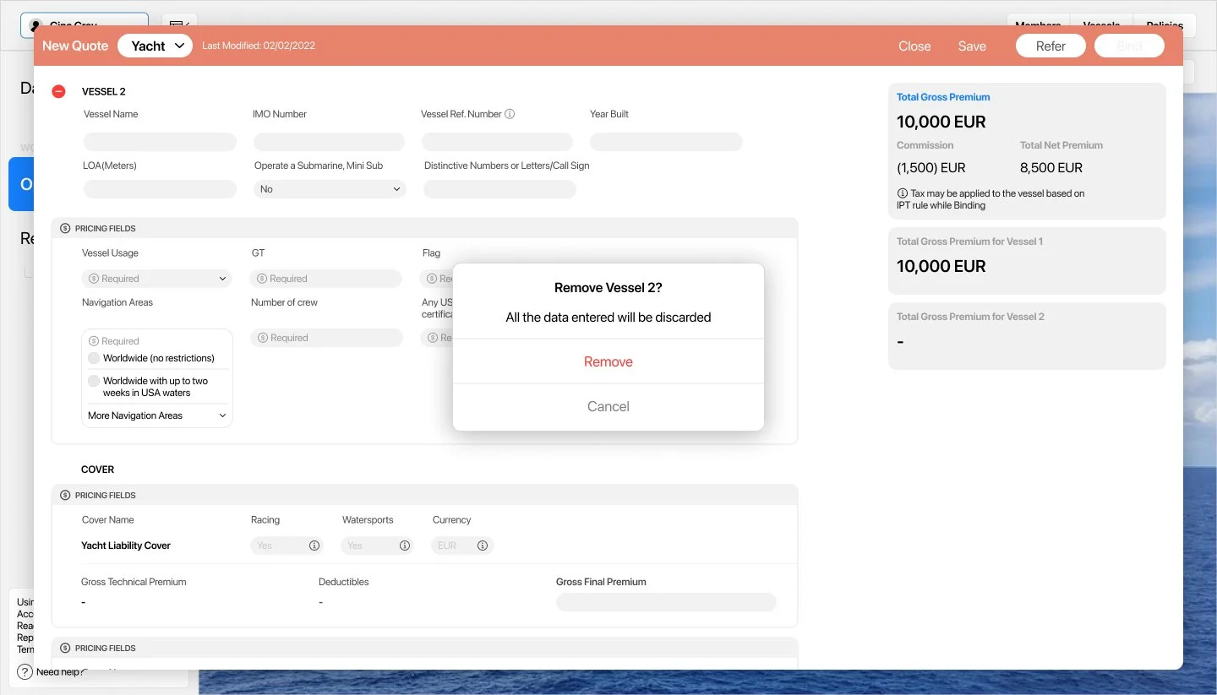Cancel the Remove Vessel 2 dialog
Image resolution: width=1217 pixels, height=695 pixels.
point(608,406)
